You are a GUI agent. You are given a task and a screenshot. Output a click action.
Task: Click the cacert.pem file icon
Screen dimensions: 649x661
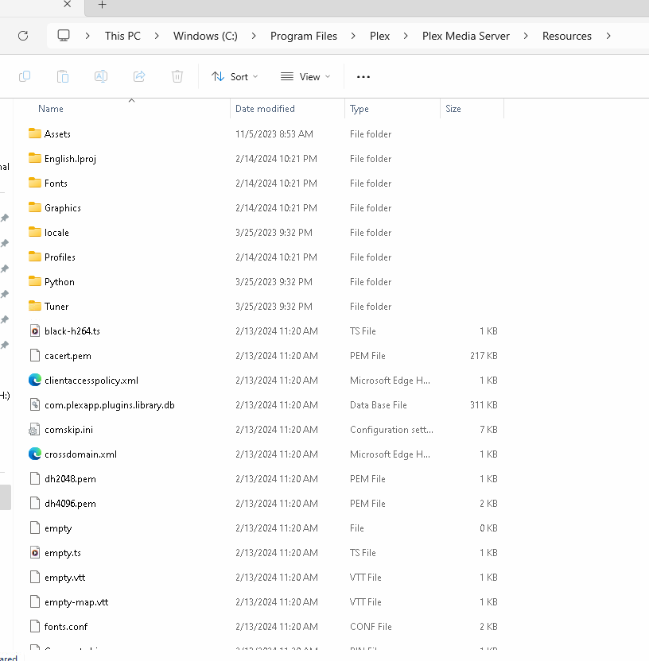click(x=35, y=356)
